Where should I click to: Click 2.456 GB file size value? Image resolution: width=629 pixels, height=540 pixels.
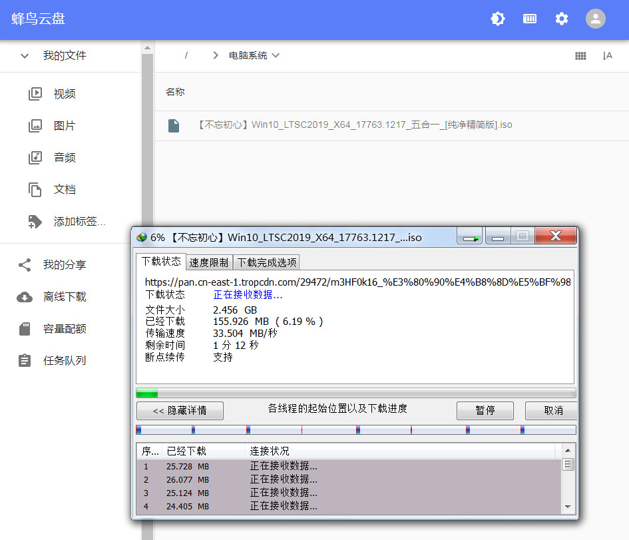tap(235, 310)
